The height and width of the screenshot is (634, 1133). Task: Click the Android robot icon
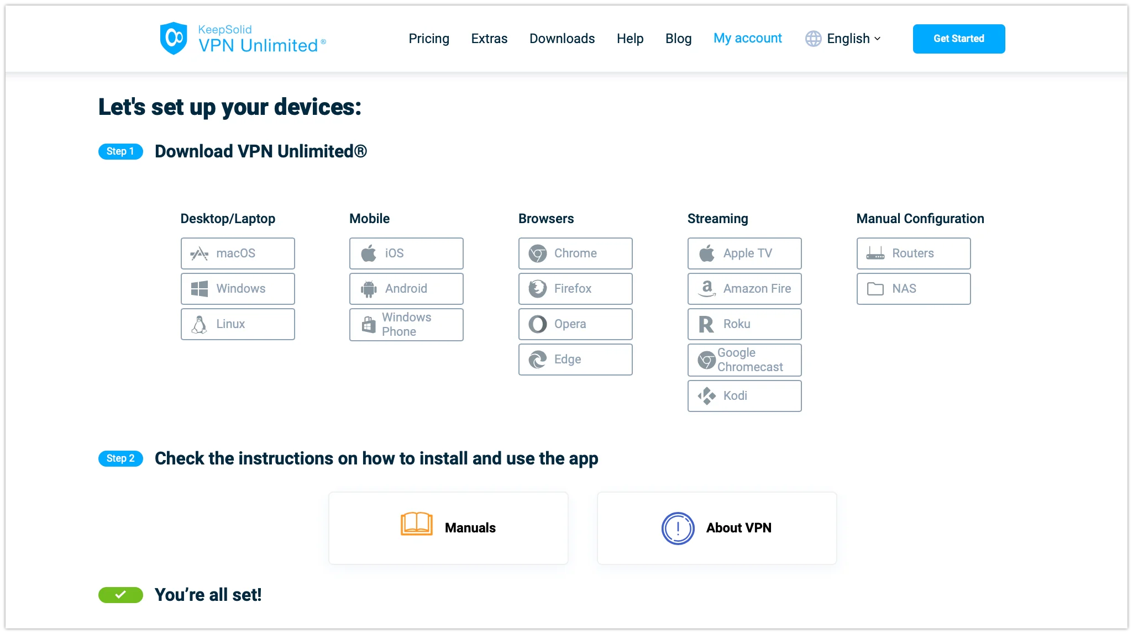(369, 289)
